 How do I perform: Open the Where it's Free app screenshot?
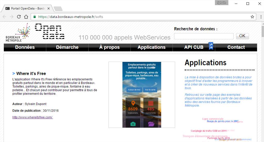click(x=142, y=95)
